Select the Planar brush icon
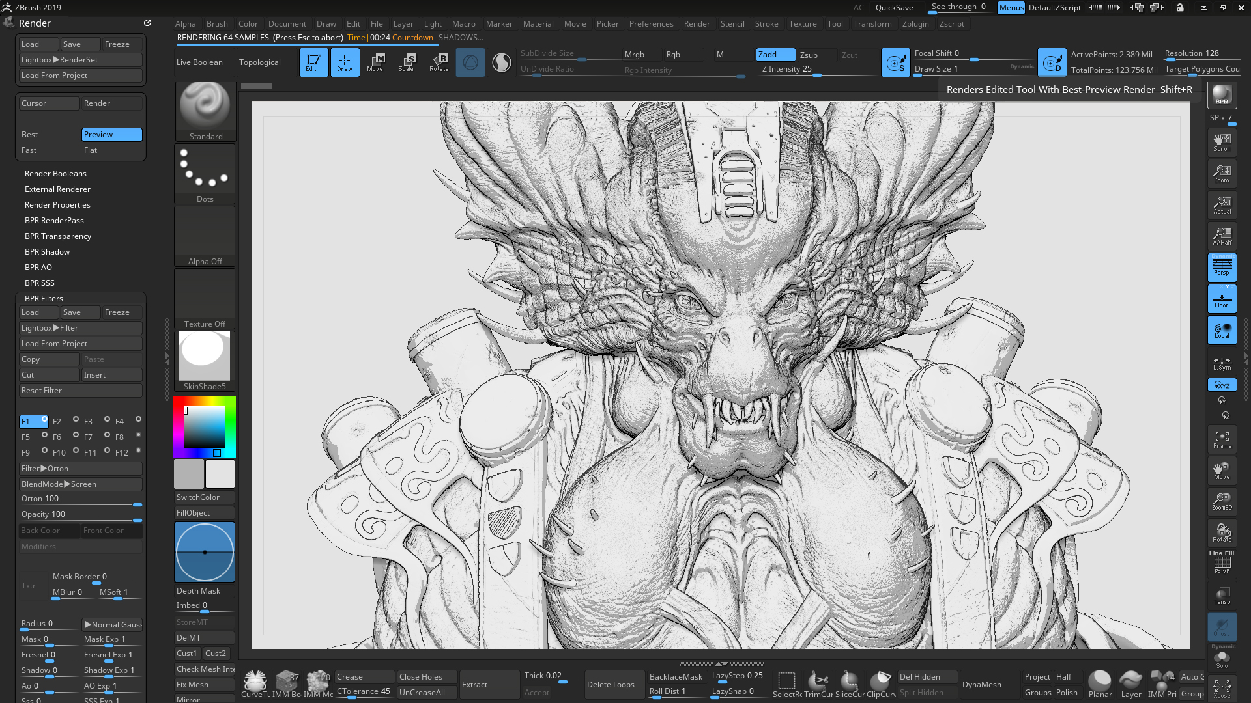The width and height of the screenshot is (1251, 703). pyautogui.click(x=1100, y=685)
